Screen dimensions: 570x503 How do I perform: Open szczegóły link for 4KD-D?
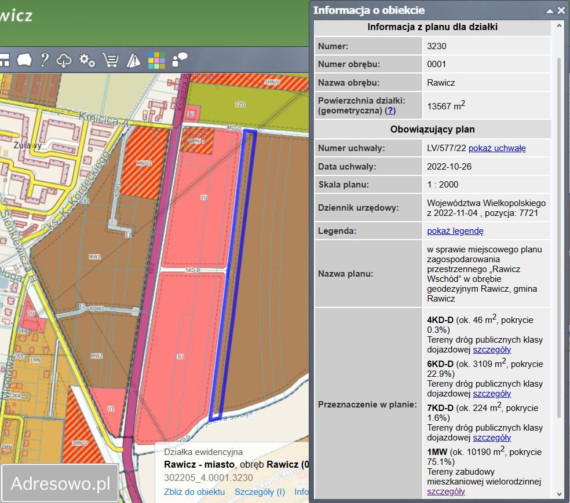[x=492, y=350]
